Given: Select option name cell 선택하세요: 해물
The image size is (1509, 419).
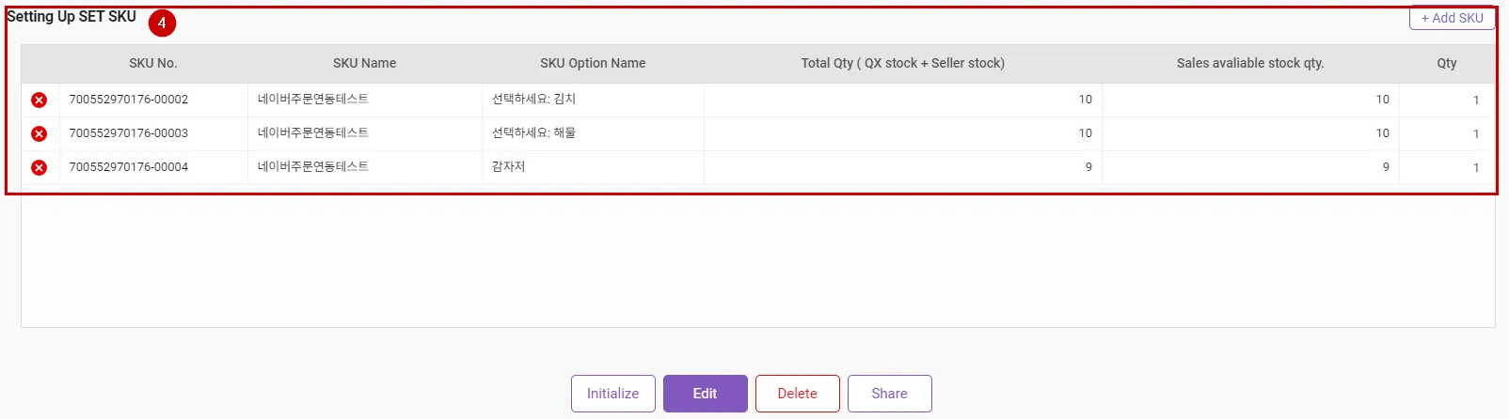Looking at the screenshot, I should point(533,133).
